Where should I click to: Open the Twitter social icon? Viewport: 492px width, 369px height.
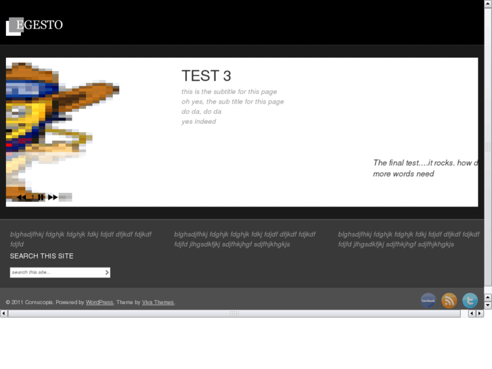(x=470, y=301)
